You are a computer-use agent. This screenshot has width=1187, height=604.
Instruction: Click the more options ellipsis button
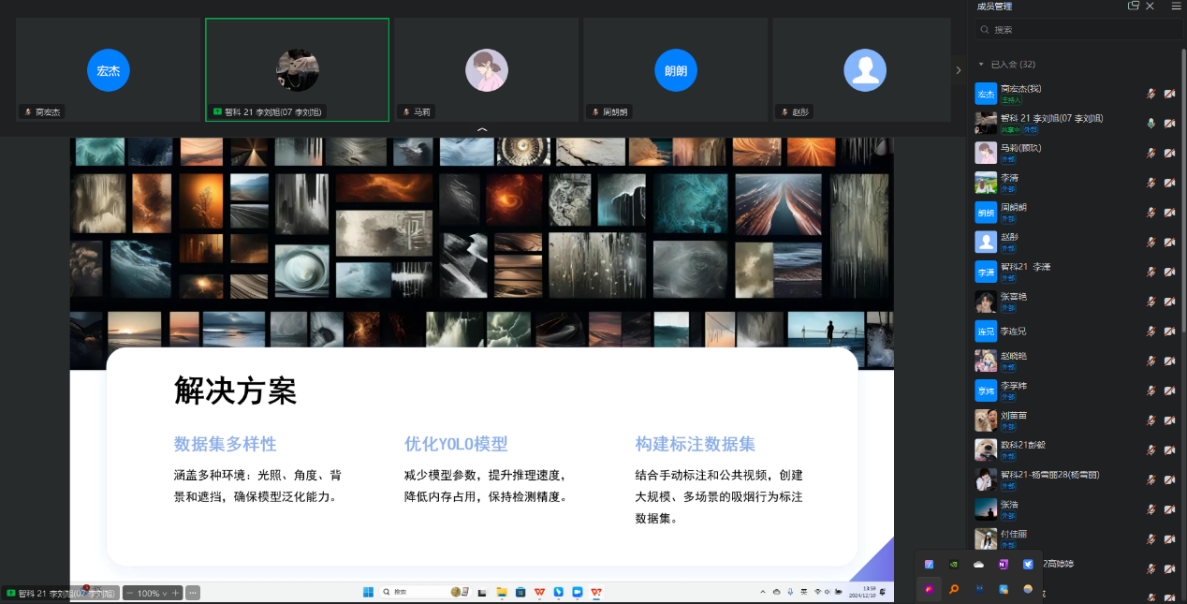[x=193, y=593]
